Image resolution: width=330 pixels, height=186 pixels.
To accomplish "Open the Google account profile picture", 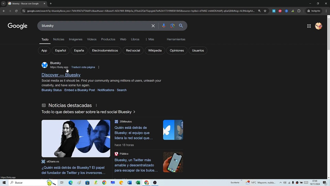I will tap(319, 26).
